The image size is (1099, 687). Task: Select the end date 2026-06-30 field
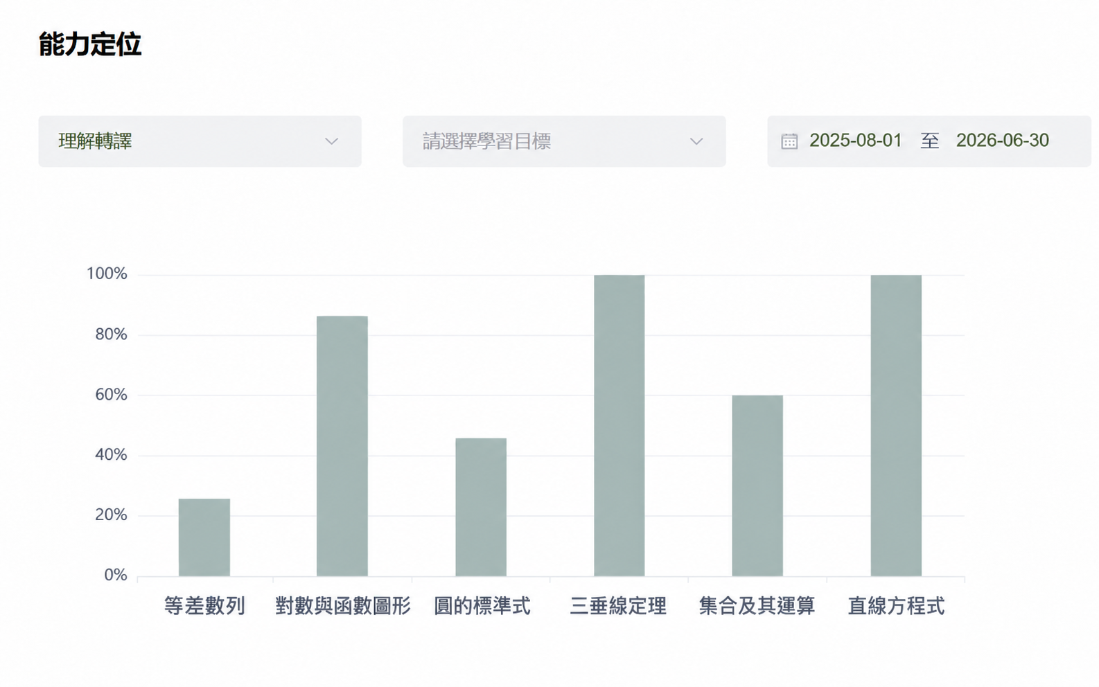tap(1003, 141)
